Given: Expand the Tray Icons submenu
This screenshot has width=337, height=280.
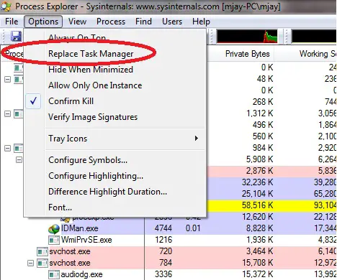Looking at the screenshot, I should pos(114,139).
